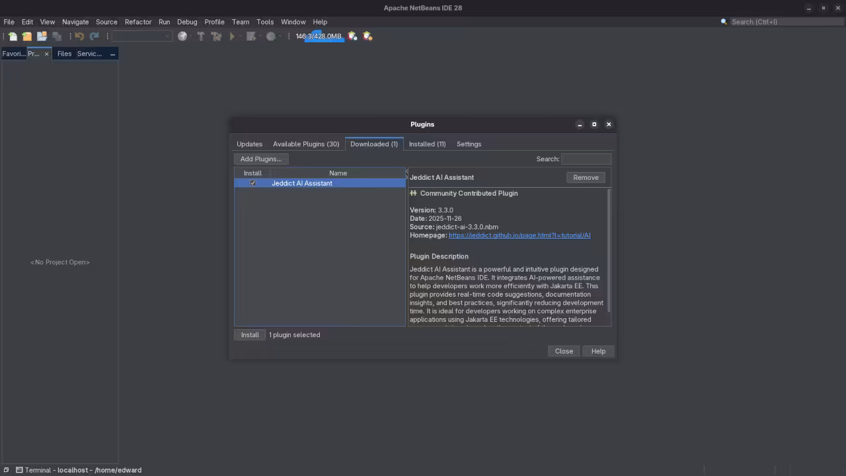
Task: Click the Add Plugins button
Action: [260, 159]
